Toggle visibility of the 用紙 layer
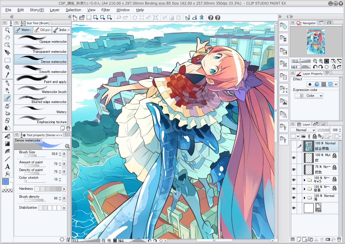This screenshot has height=244, width=345. click(x=294, y=208)
